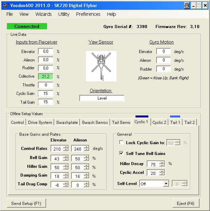
Task: Switch to the Drive System tab
Action: pyautogui.click(x=40, y=123)
